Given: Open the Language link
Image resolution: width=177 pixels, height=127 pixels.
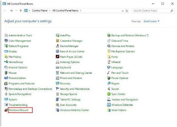Looking at the screenshot, I should (117, 67).
